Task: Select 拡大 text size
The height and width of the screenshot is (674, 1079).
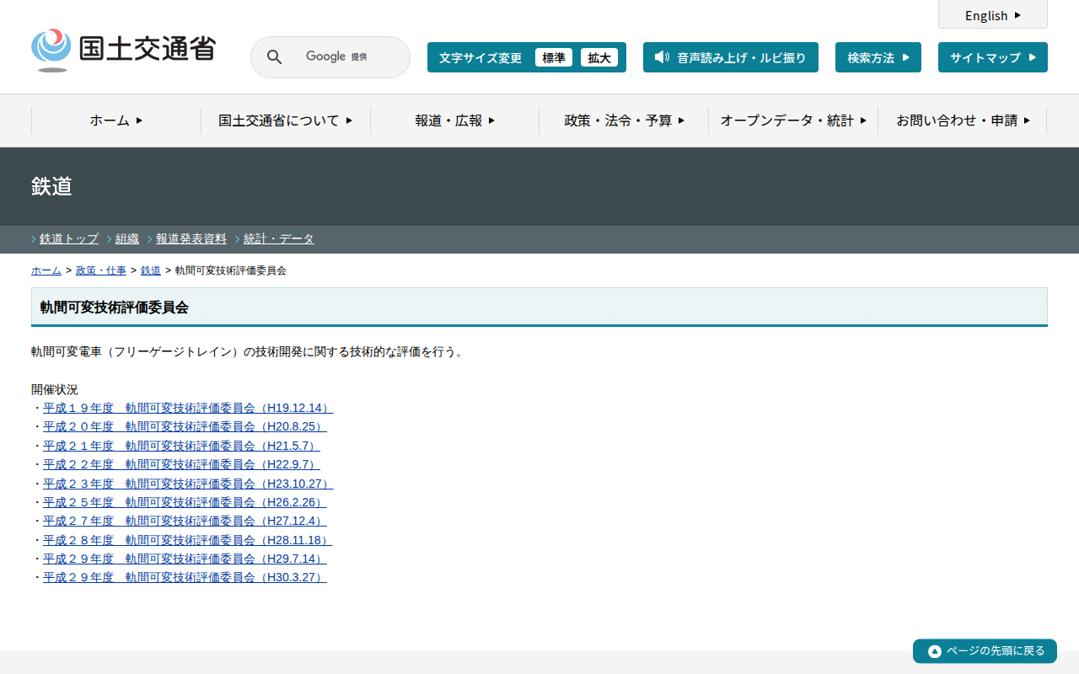Action: pos(599,57)
